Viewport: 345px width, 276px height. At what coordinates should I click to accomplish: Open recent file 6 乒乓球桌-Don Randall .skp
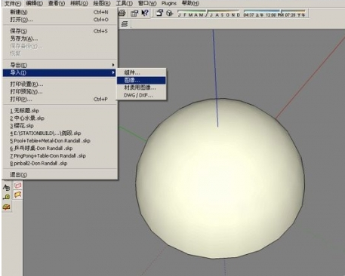coord(60,149)
